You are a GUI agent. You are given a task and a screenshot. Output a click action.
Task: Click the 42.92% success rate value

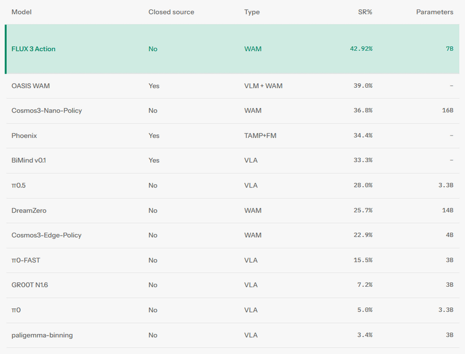click(361, 49)
